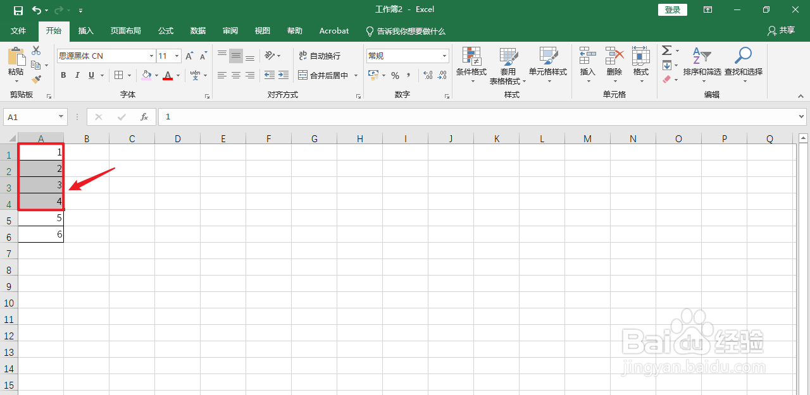Click the 删除 delete cells button
This screenshot has height=395, width=810.
click(614, 65)
